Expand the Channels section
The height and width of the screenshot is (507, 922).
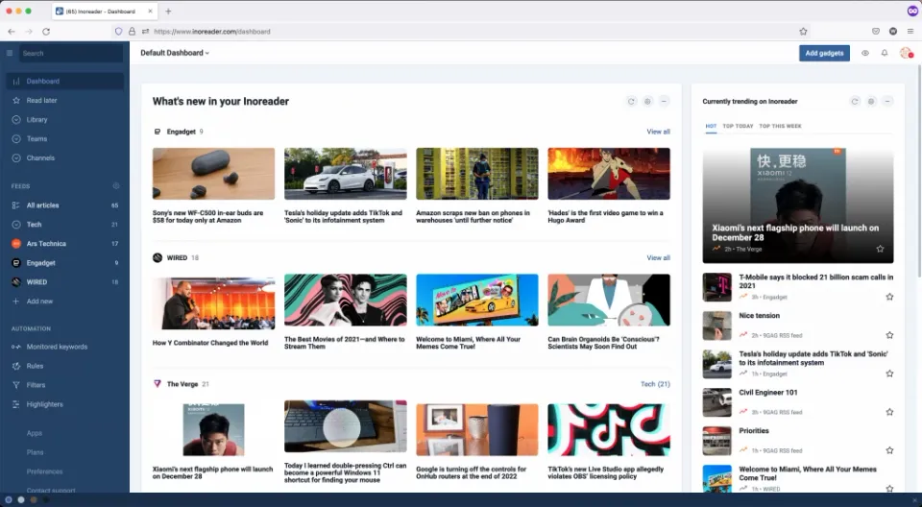16,158
